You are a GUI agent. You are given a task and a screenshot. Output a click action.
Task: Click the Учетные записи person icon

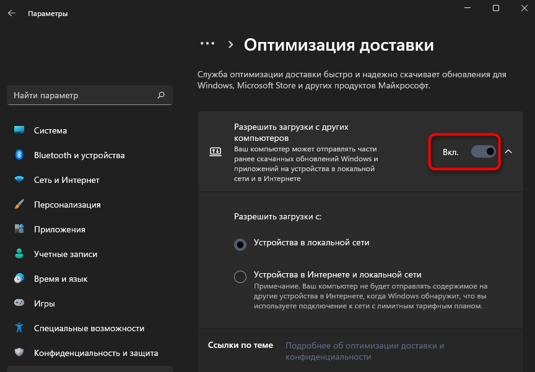pos(19,254)
